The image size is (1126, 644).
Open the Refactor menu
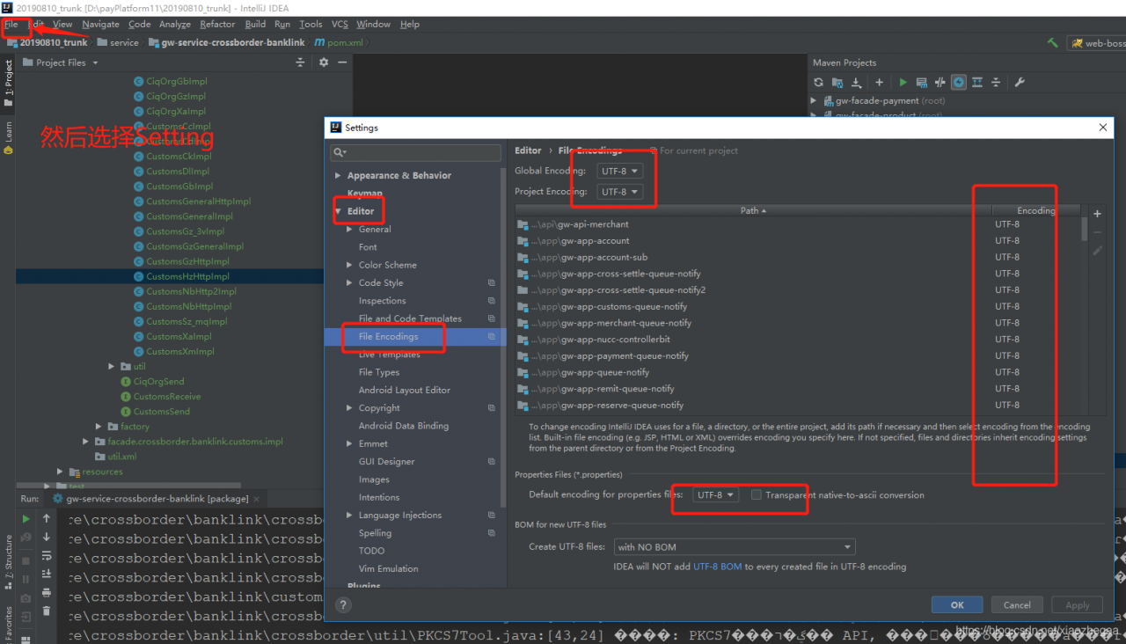[217, 25]
